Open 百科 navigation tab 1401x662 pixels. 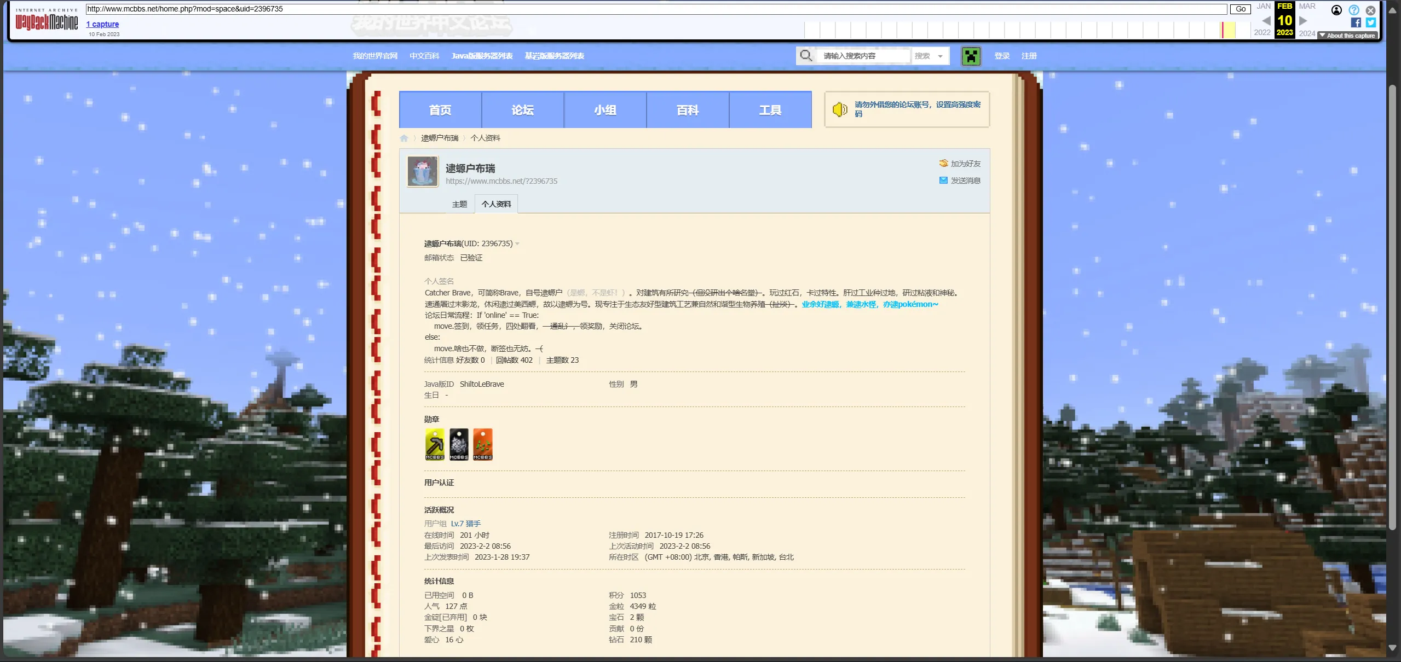tap(688, 110)
